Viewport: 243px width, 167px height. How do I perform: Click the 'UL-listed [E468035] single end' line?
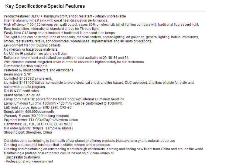[28, 78]
